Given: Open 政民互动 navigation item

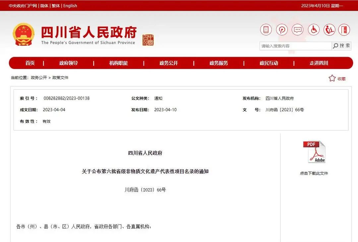Looking at the screenshot, I should tap(269, 63).
